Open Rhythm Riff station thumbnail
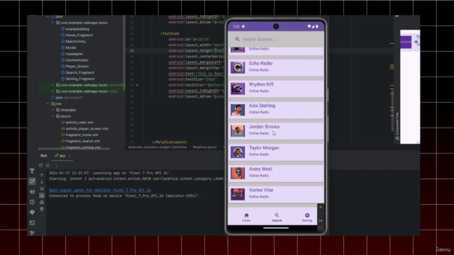This screenshot has height=255, width=454. click(x=238, y=89)
